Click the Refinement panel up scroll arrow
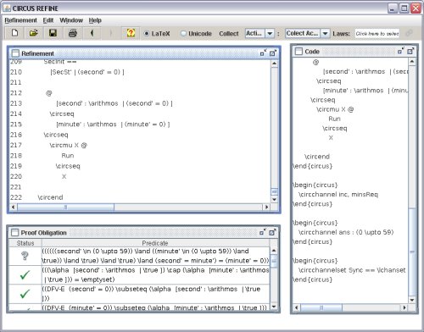The height and width of the screenshot is (332, 424). [274, 64]
